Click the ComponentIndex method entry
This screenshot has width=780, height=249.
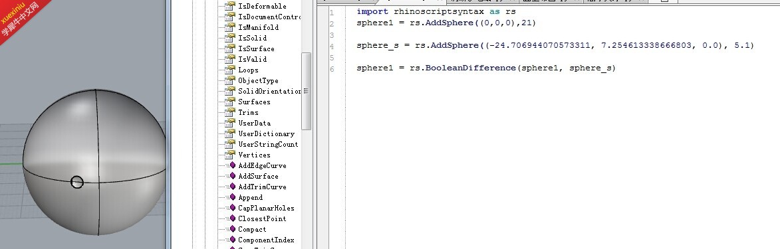[x=266, y=240]
